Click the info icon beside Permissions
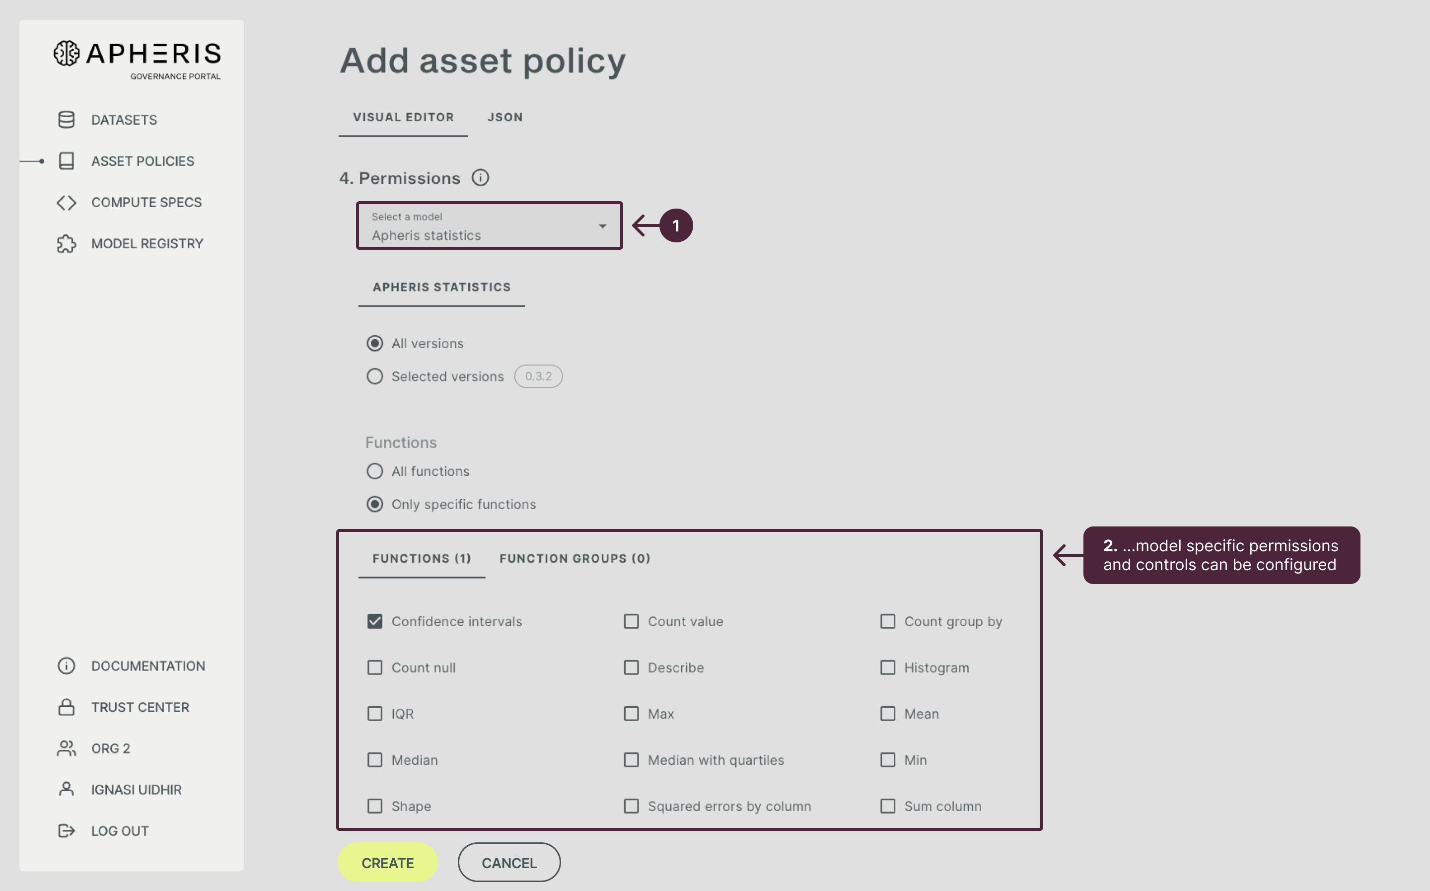The height and width of the screenshot is (891, 1430). 480,177
